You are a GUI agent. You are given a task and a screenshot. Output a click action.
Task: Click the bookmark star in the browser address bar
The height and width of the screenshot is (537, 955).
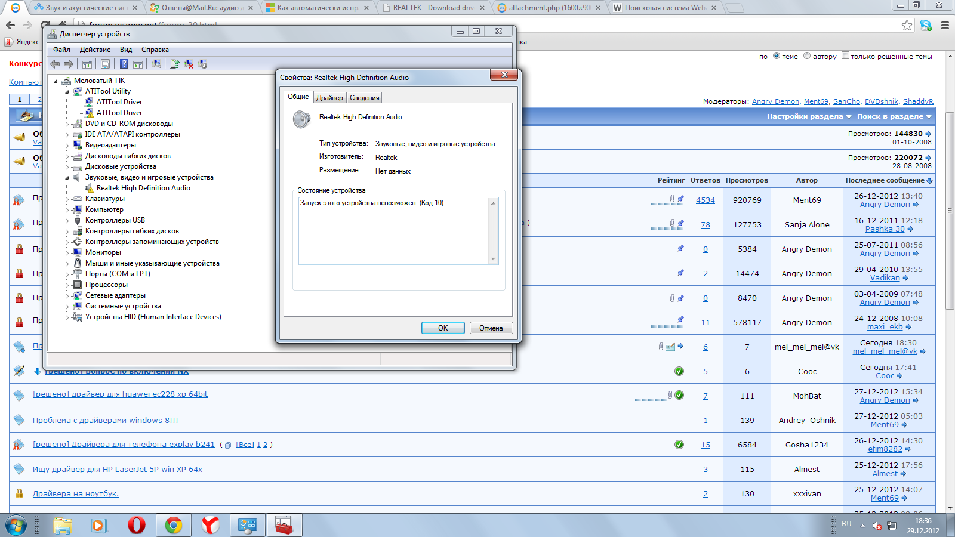tap(907, 25)
